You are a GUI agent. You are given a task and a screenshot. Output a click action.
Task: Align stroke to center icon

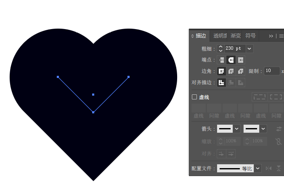point(221,83)
